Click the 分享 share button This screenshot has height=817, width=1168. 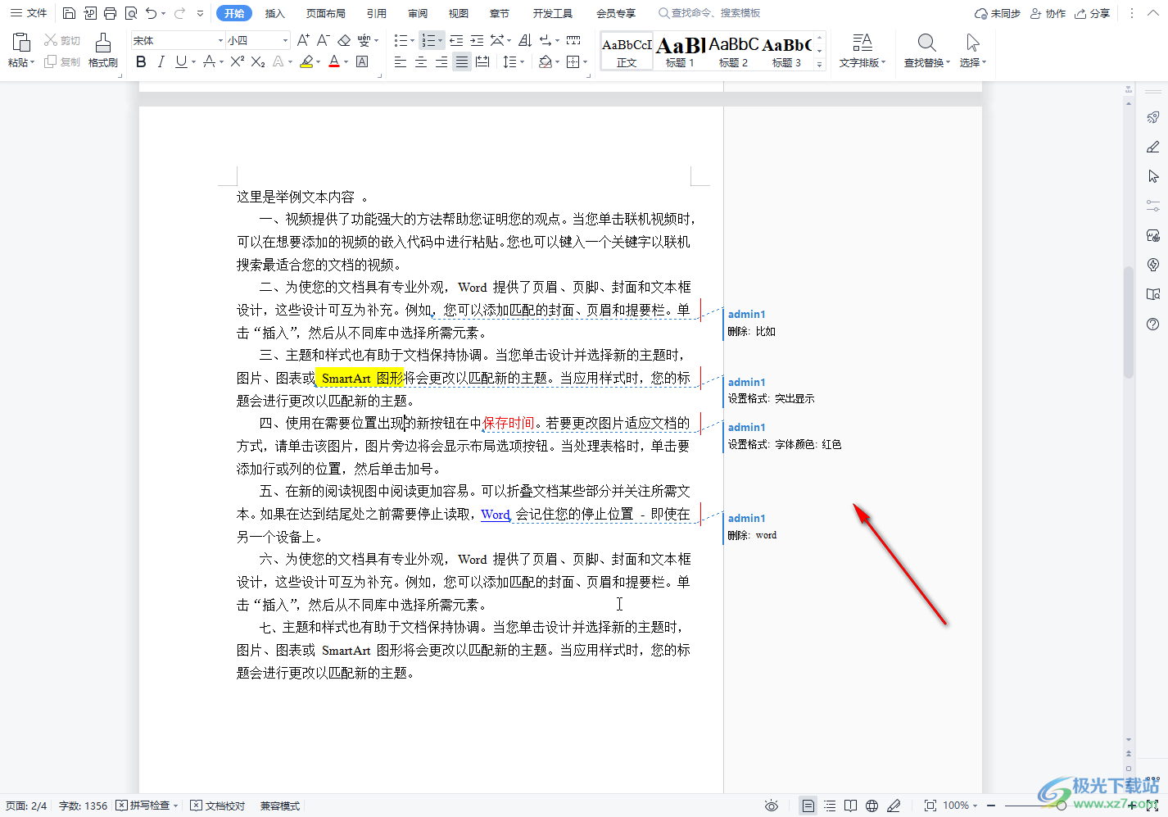tap(1092, 13)
